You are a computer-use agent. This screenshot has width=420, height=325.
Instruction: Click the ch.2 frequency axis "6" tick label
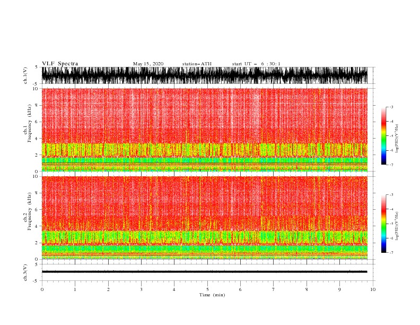click(37, 210)
